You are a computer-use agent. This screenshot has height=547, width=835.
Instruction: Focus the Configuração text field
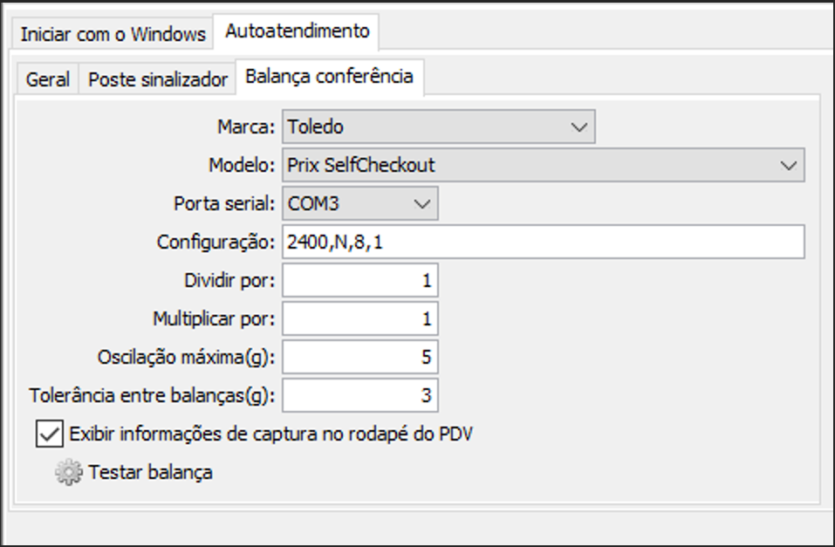tap(544, 242)
